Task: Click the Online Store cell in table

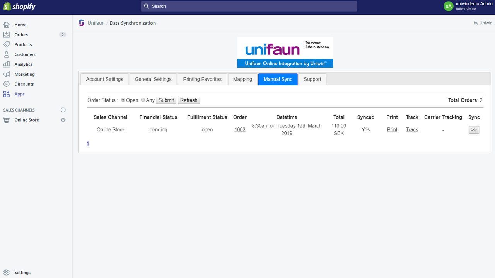Action: [111, 129]
